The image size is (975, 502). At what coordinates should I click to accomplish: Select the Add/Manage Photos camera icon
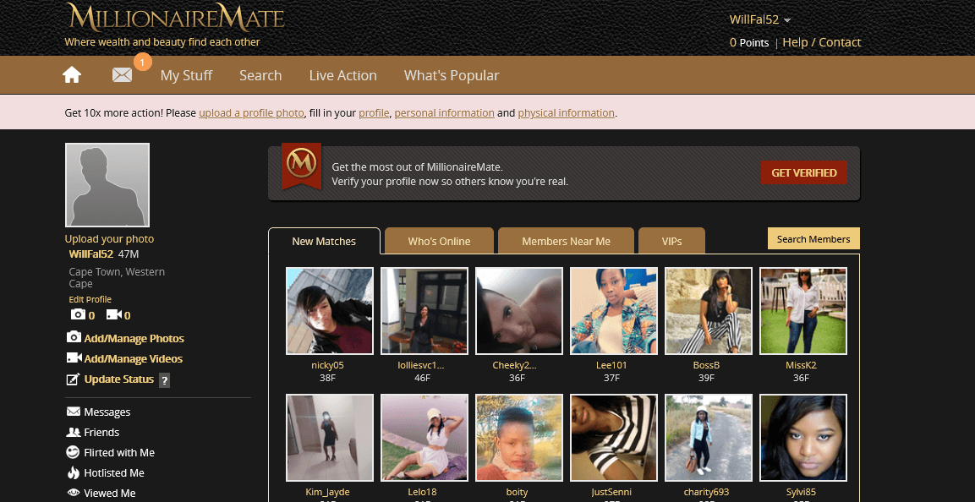click(74, 337)
